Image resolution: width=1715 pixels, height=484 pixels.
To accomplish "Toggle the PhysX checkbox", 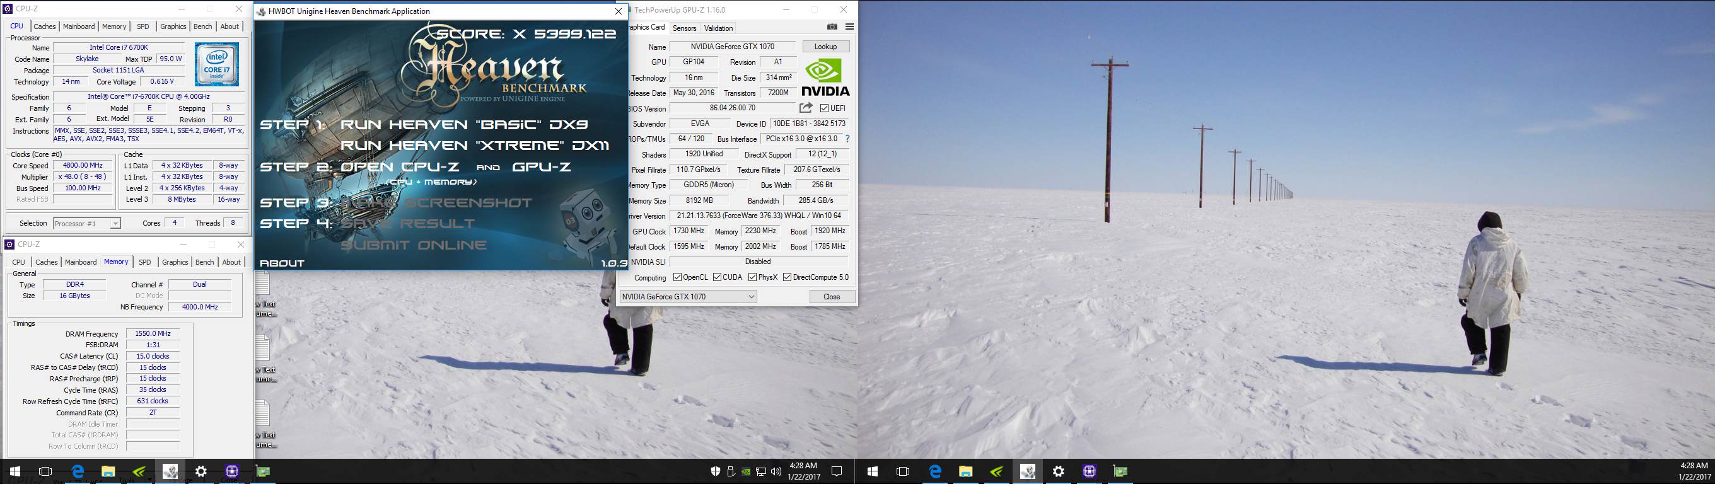I will 752,277.
